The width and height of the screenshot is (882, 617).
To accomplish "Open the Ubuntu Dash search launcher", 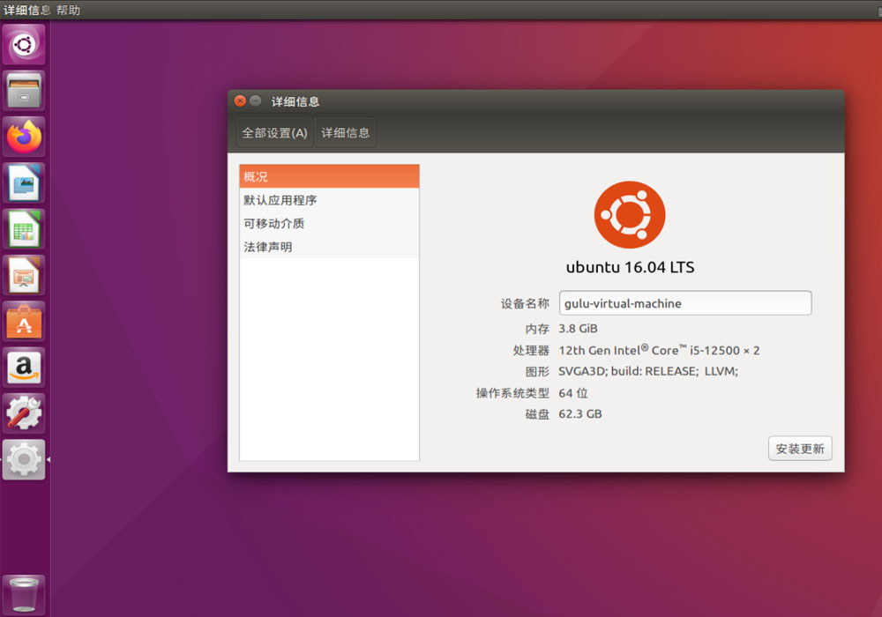I will pos(24,44).
